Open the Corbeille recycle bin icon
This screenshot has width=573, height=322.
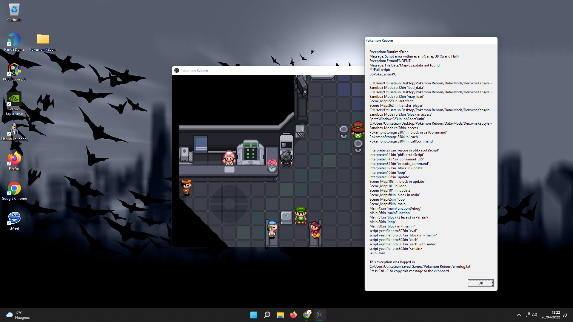[x=14, y=13]
